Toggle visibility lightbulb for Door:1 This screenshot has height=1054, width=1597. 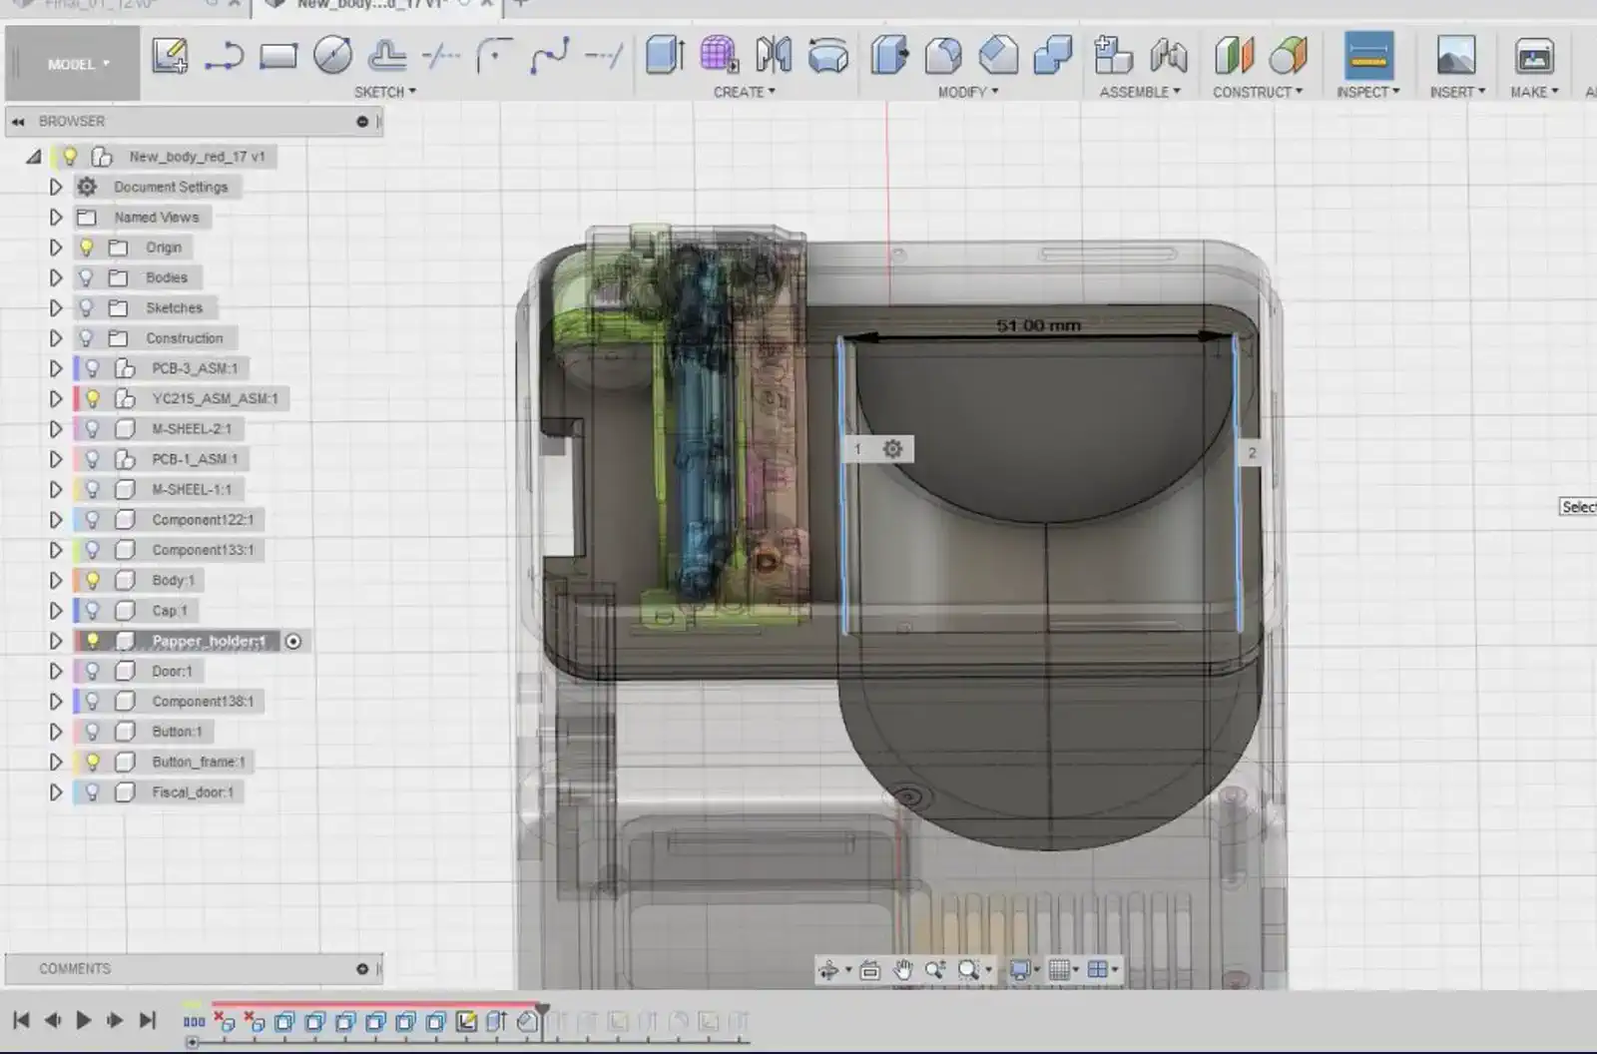(x=93, y=671)
